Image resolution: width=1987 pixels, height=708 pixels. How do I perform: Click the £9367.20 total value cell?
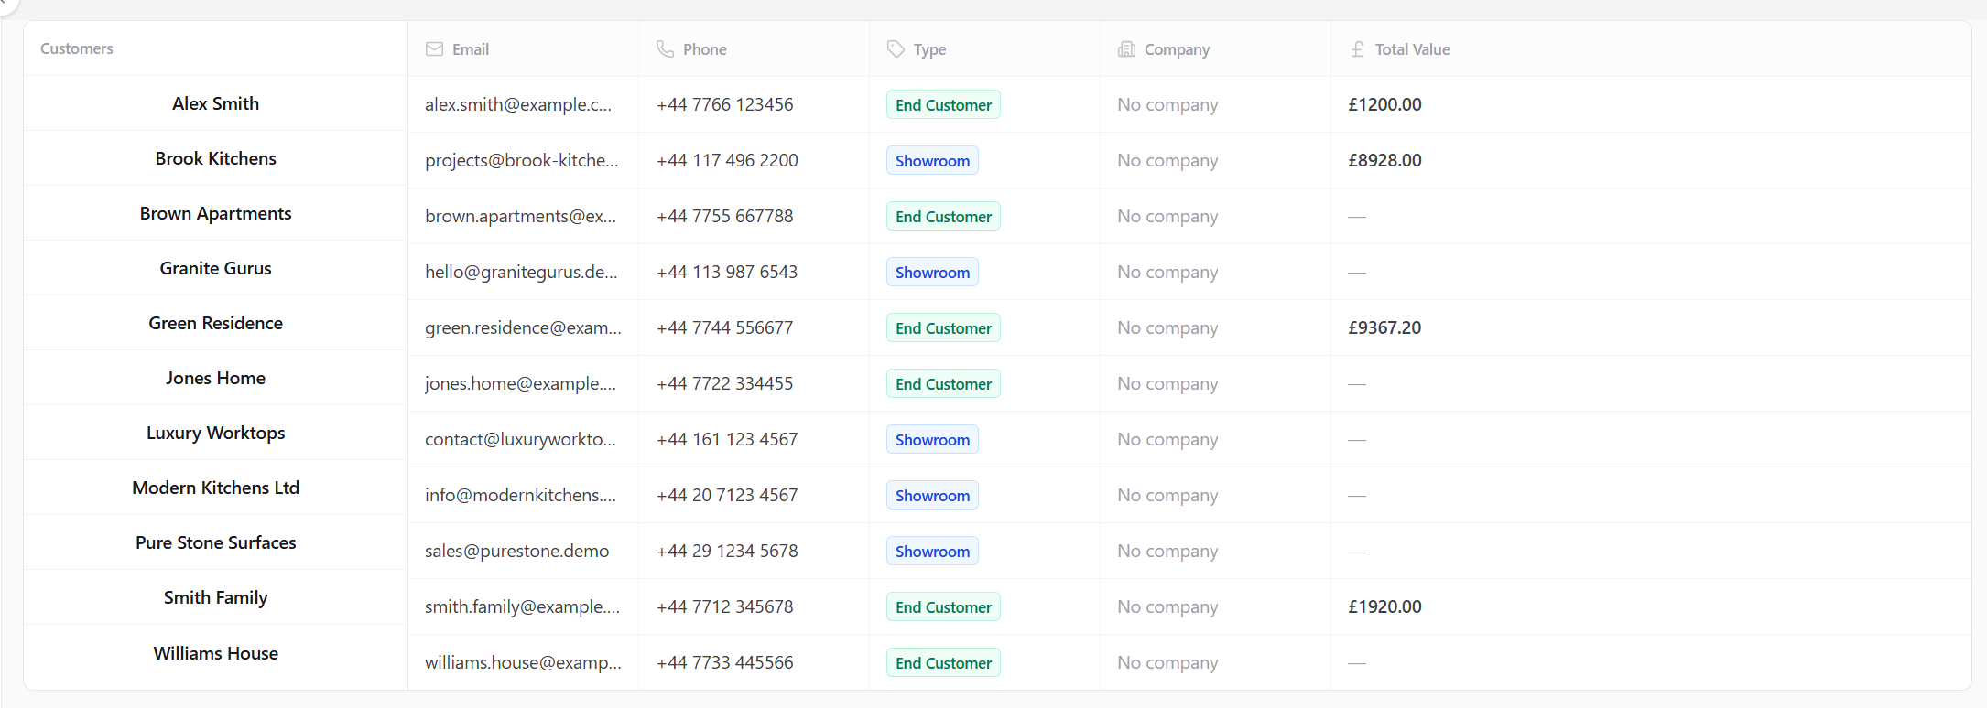coord(1384,327)
